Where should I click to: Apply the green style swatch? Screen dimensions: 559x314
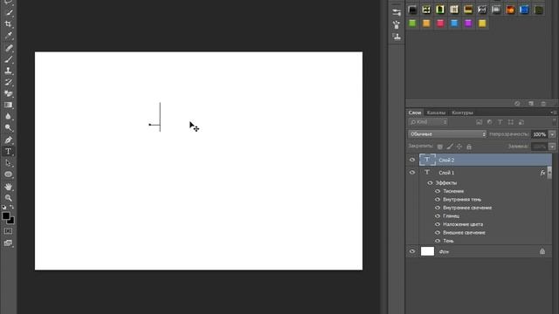click(412, 24)
